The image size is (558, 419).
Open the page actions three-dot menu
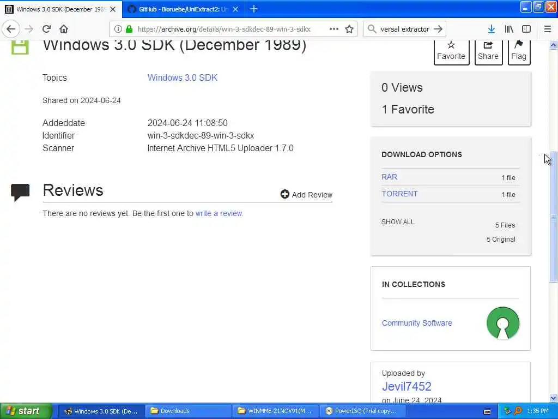334,29
